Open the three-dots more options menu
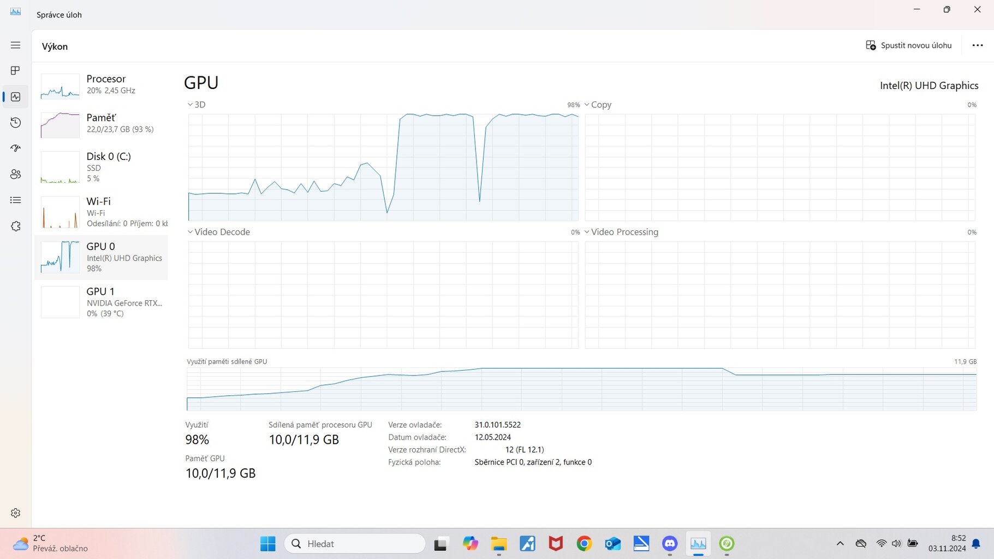The image size is (994, 559). click(977, 45)
